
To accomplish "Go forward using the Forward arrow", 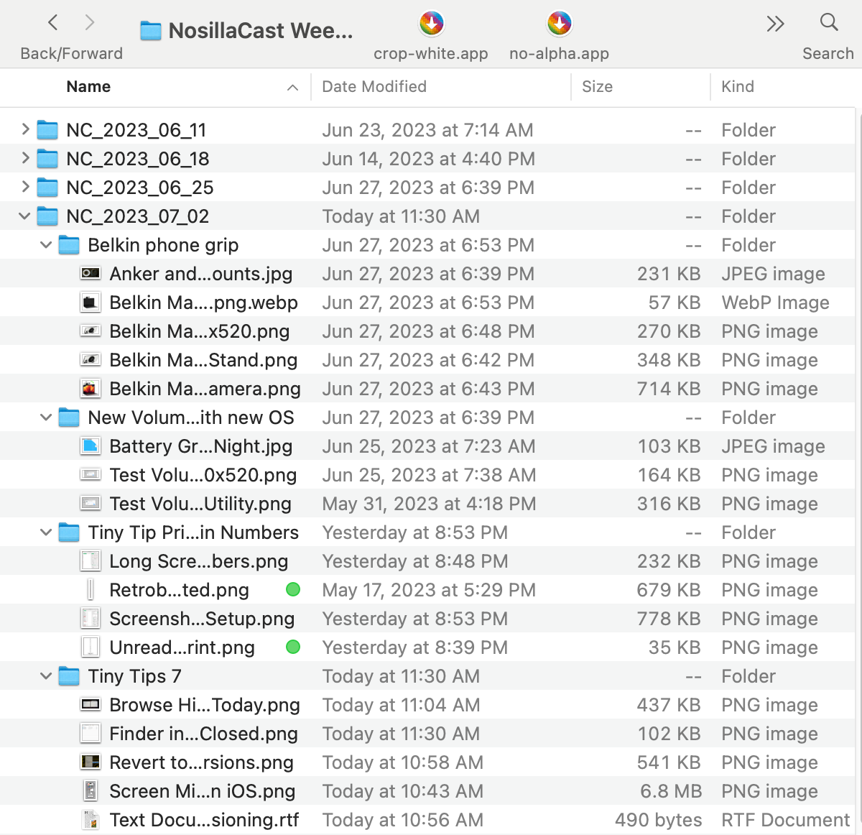I will (90, 23).
